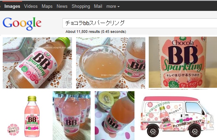Open the News link
This screenshot has width=217, height=140.
62,6
